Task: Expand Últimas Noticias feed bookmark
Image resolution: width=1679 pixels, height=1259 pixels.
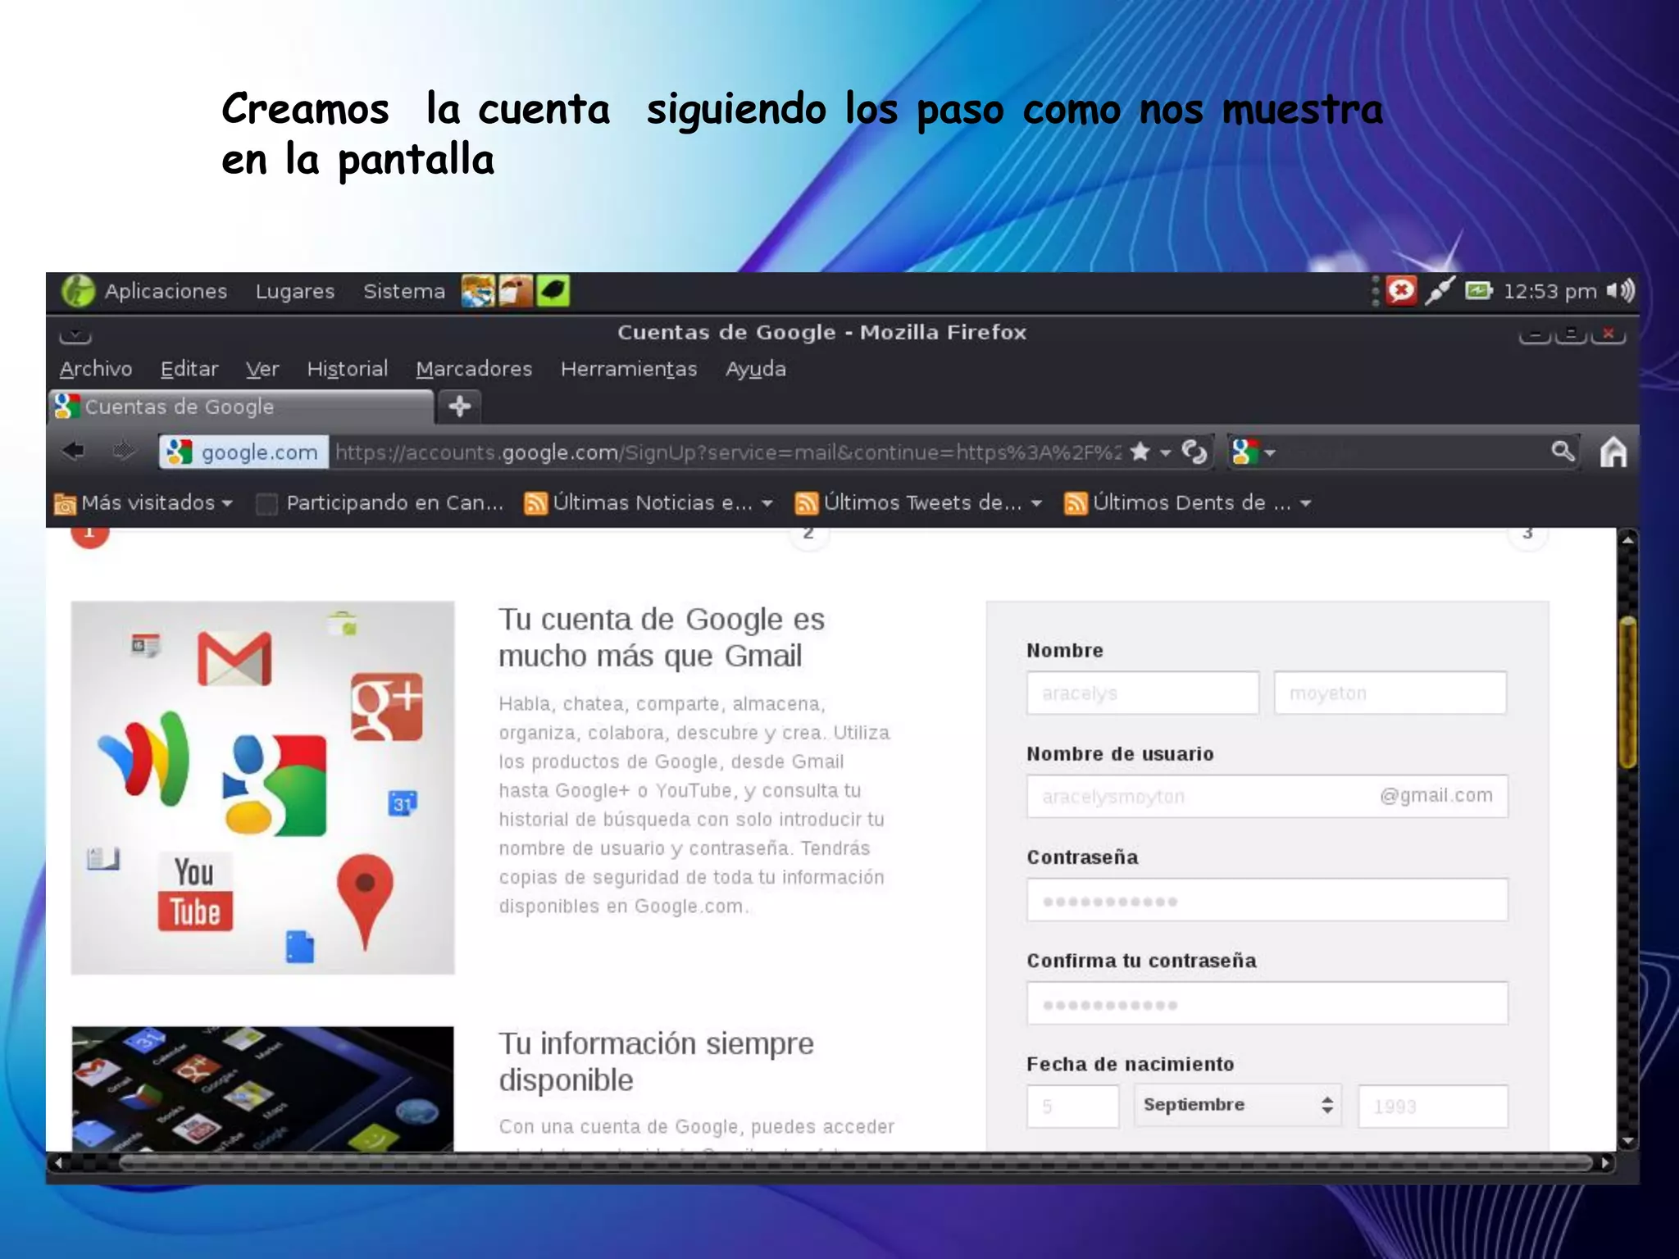Action: (648, 502)
